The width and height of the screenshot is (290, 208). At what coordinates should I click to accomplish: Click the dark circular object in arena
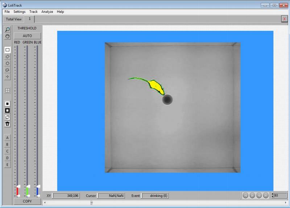click(x=167, y=100)
